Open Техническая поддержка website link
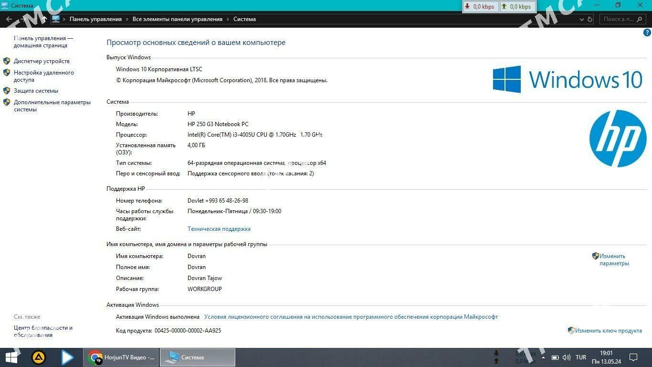The image size is (652, 367). [219, 229]
